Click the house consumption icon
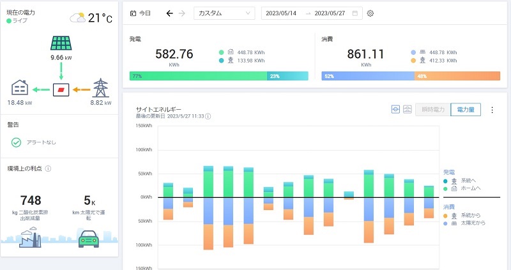 tap(21, 87)
